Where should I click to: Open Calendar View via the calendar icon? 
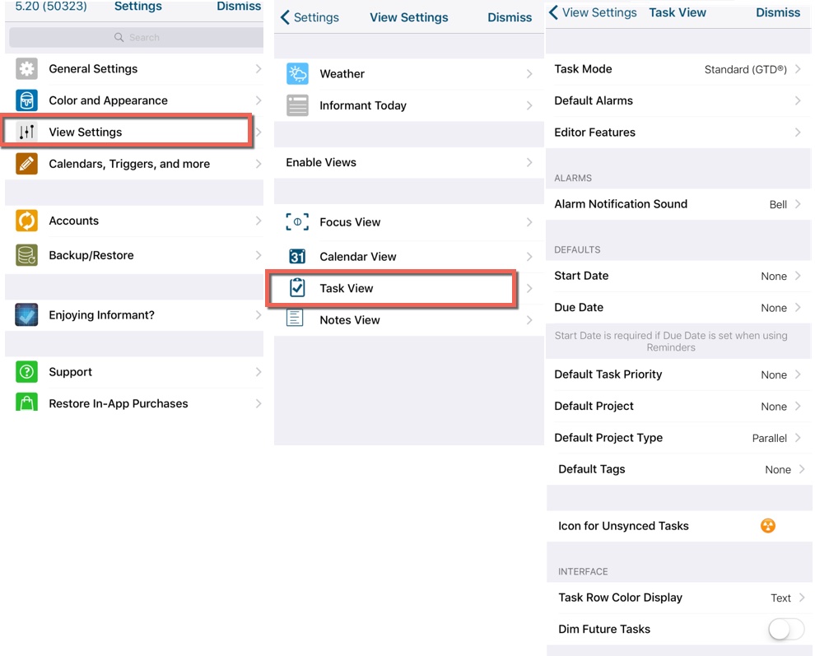[x=297, y=256]
